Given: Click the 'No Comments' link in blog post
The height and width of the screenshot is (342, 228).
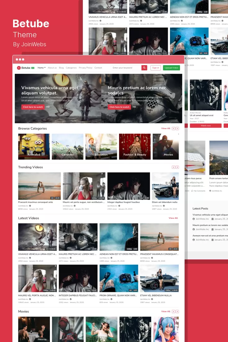Looking at the screenshot, I should pos(198,191).
